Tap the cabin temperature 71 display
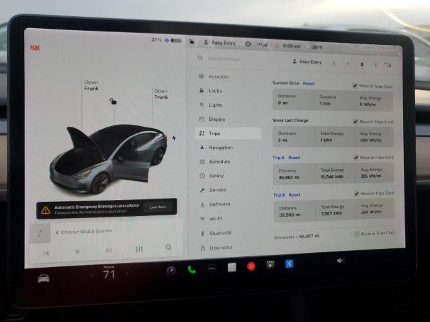The width and height of the screenshot is (430, 322). tap(109, 274)
